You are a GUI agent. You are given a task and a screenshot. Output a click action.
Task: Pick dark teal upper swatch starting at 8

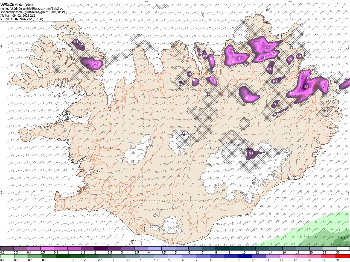point(222,248)
